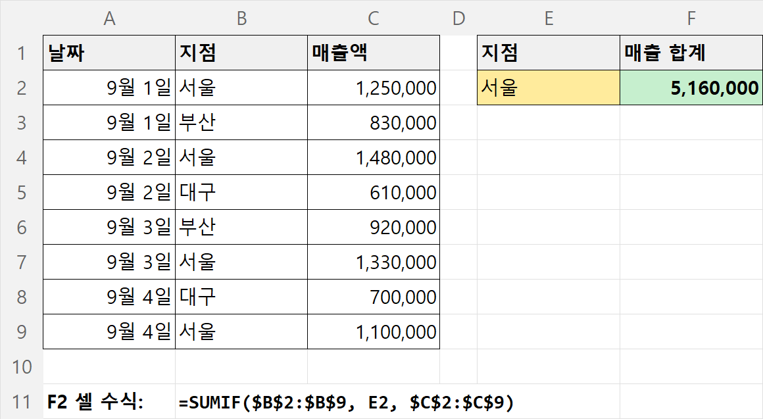Click the 1,250,000 sales cell
The image size is (763, 419).
point(373,87)
